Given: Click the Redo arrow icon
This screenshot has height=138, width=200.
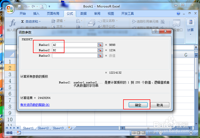Looking at the screenshot, I should point(34,6).
